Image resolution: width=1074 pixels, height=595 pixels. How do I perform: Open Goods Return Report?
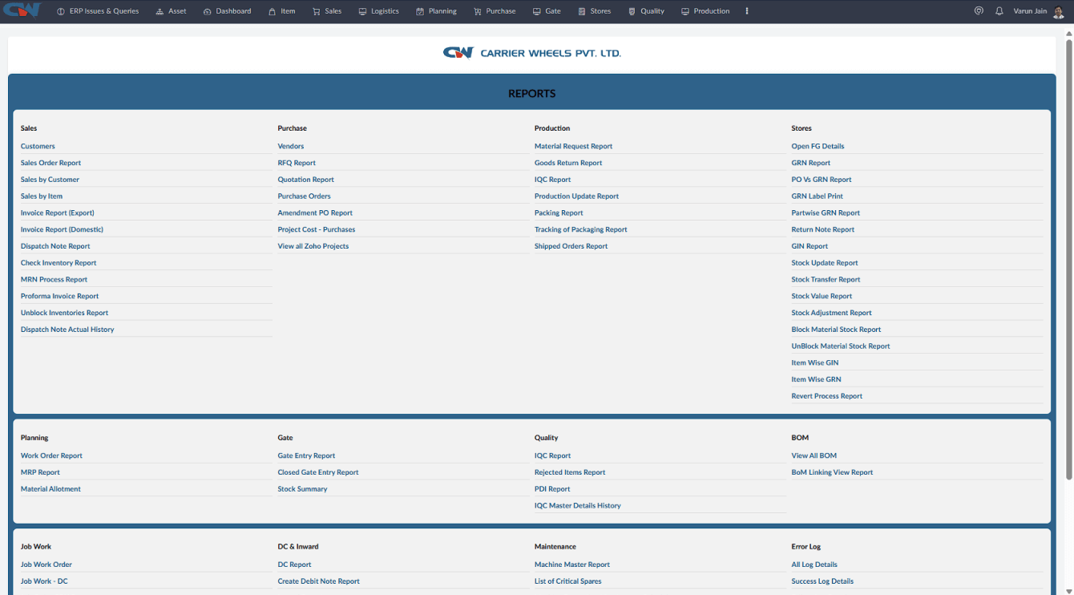point(568,163)
